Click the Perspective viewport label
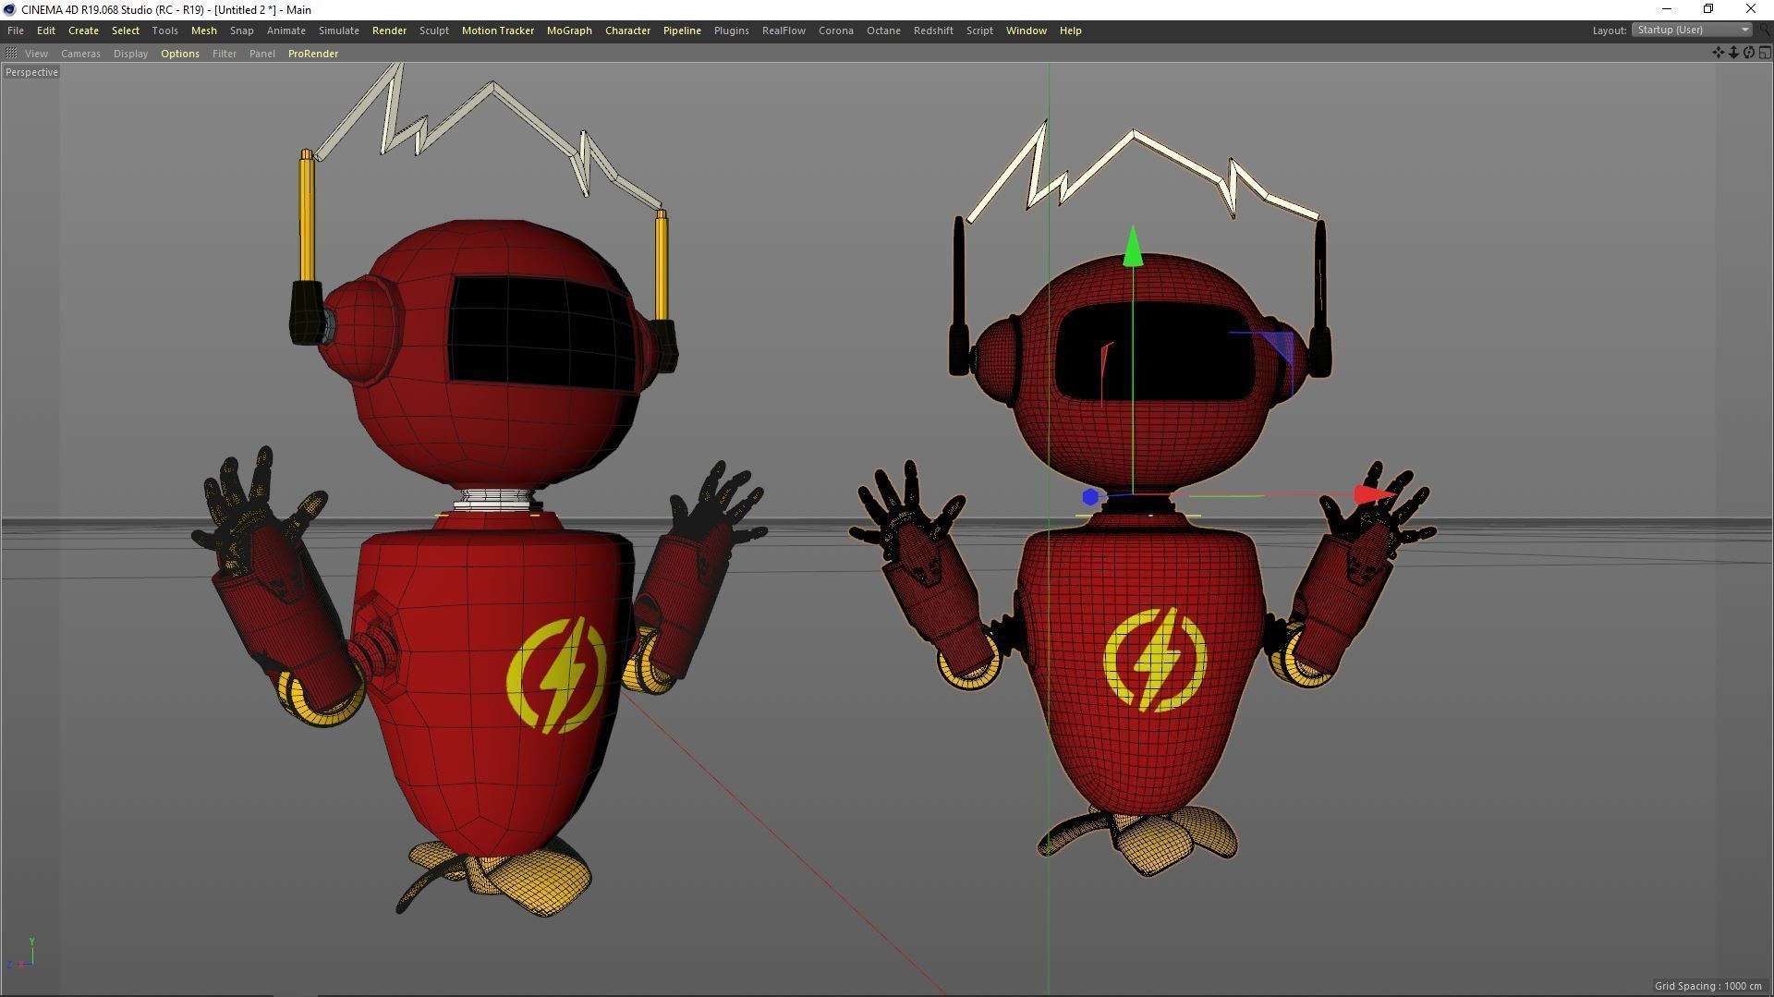This screenshot has width=1774, height=997. [x=31, y=72]
